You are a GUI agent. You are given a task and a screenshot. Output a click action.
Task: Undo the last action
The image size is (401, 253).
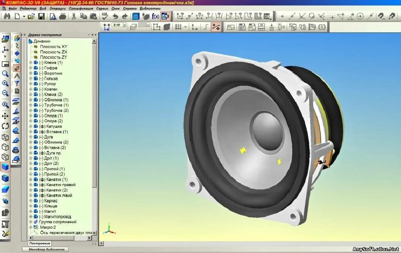[x=115, y=16]
